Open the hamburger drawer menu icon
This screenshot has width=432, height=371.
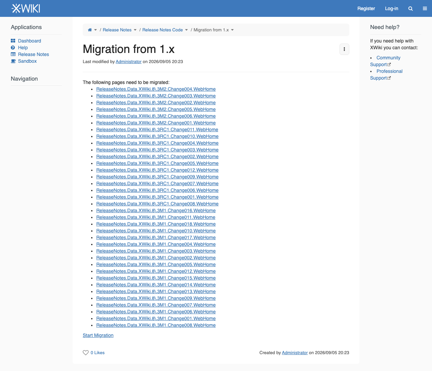(x=425, y=9)
